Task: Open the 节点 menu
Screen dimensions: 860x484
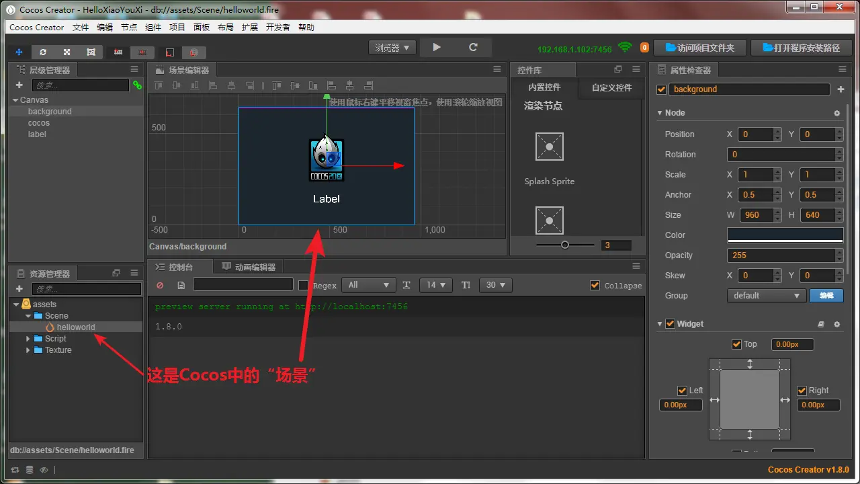Action: (x=129, y=28)
